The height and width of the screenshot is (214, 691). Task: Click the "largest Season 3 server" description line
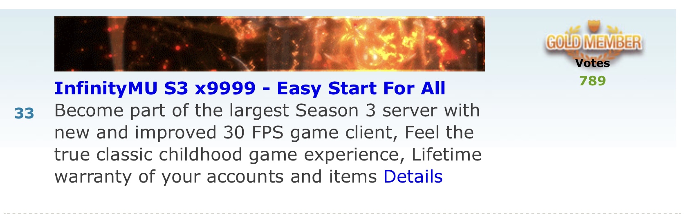click(x=267, y=111)
